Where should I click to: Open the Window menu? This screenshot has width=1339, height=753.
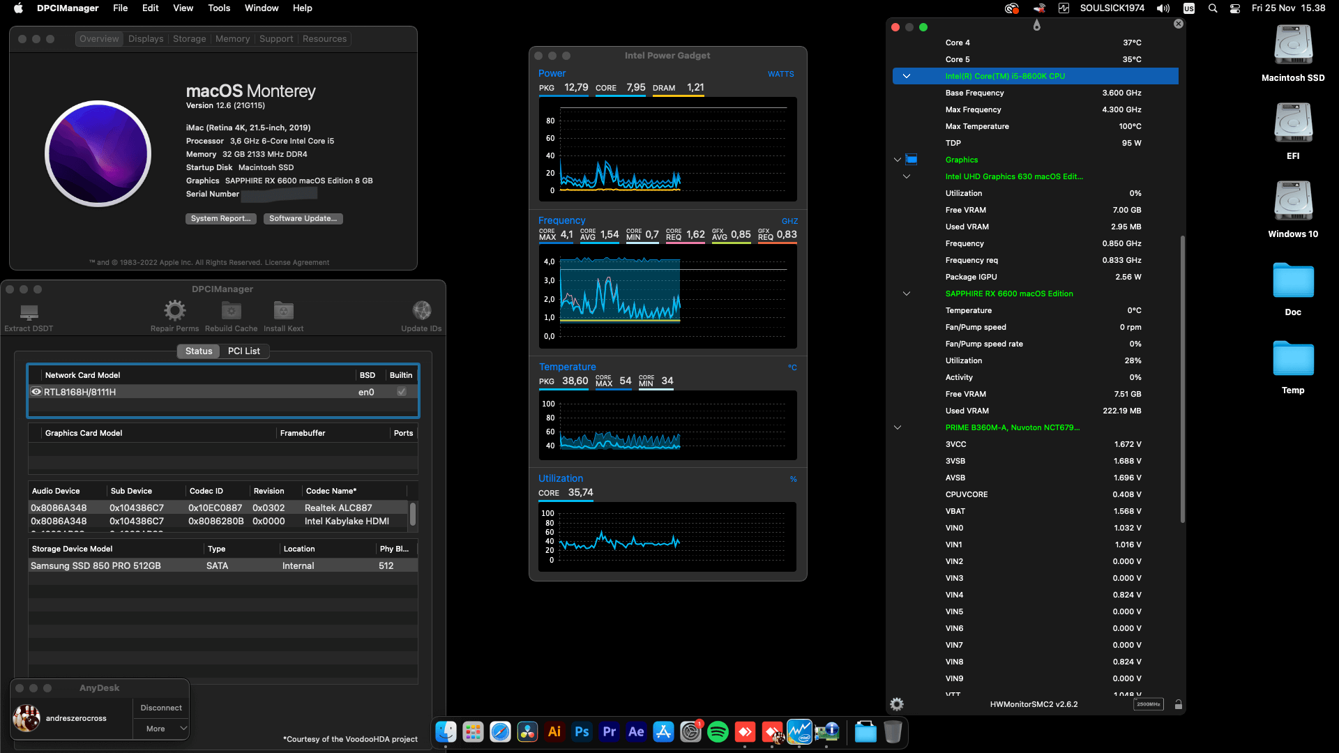pyautogui.click(x=262, y=8)
